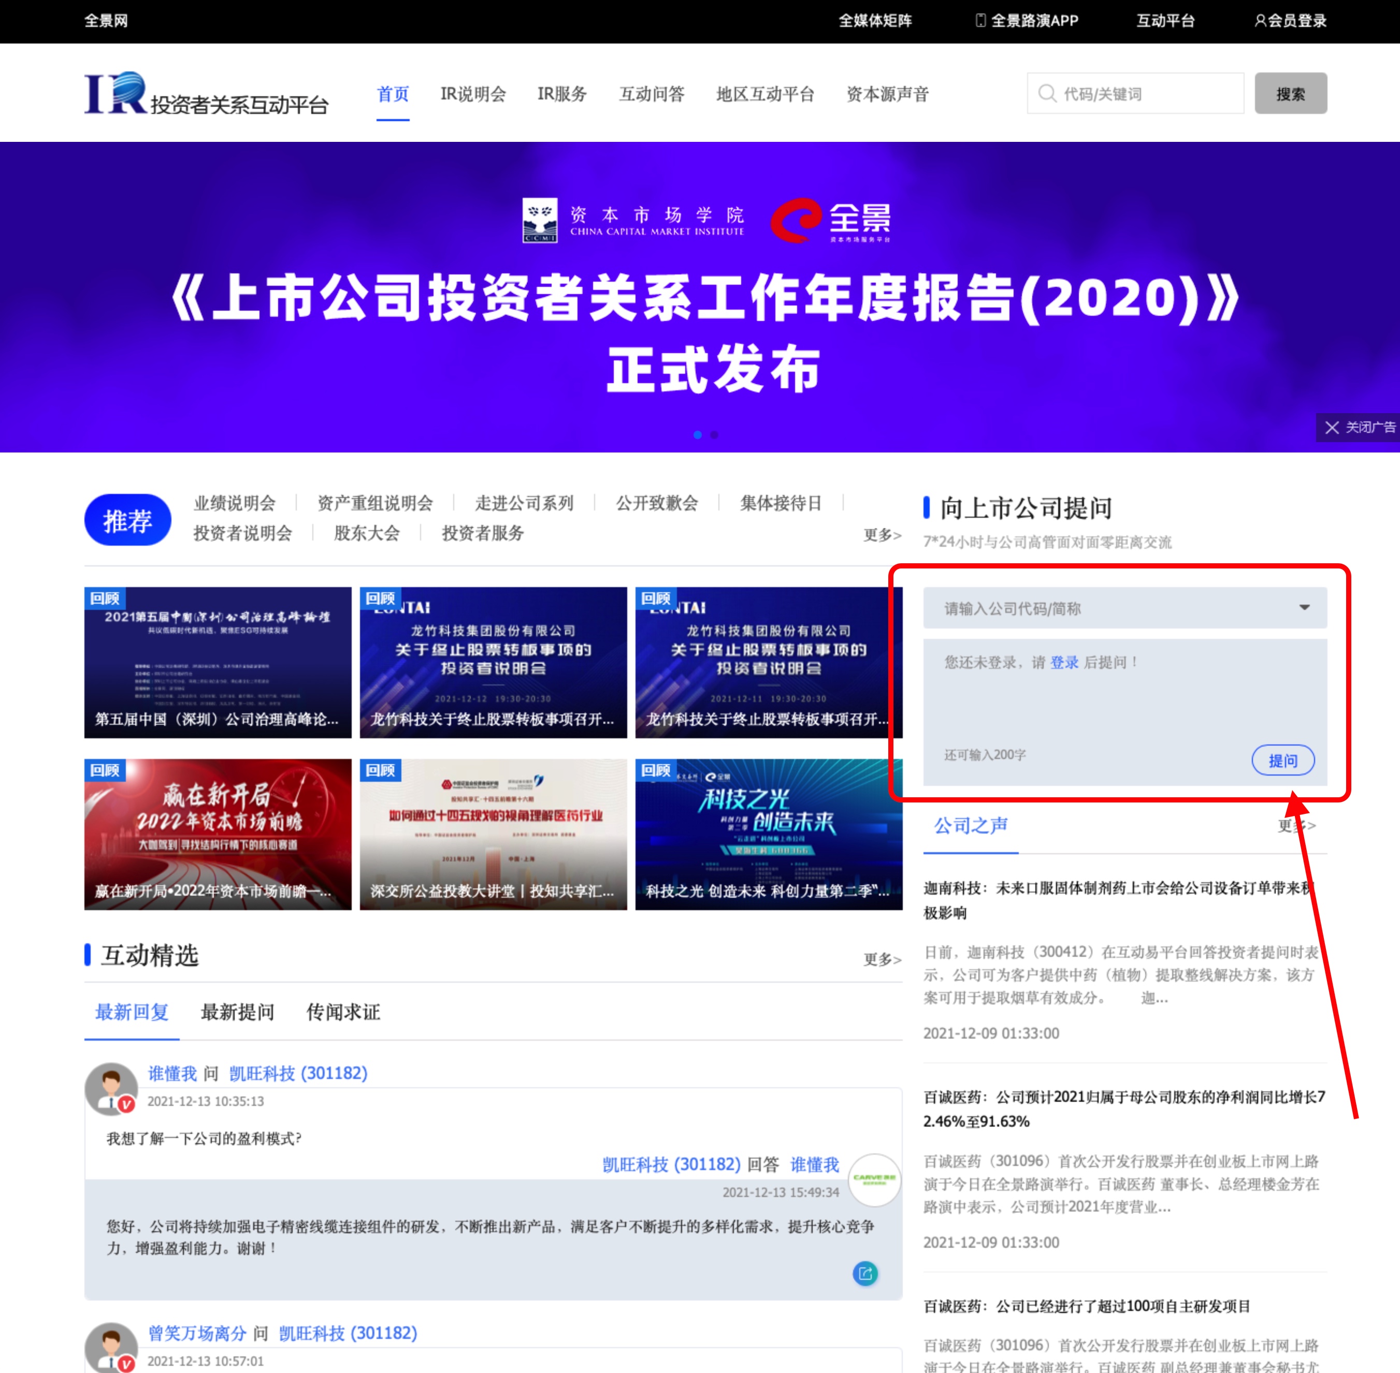Click the 会员登录 user icon link
Viewport: 1400px width, 1373px height.
coord(1290,21)
